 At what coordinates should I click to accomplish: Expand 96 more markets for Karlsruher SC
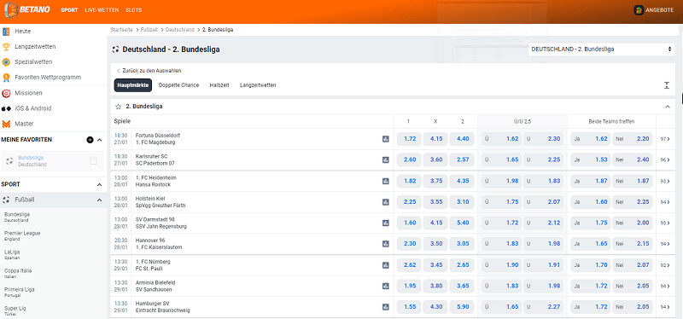[x=665, y=160]
